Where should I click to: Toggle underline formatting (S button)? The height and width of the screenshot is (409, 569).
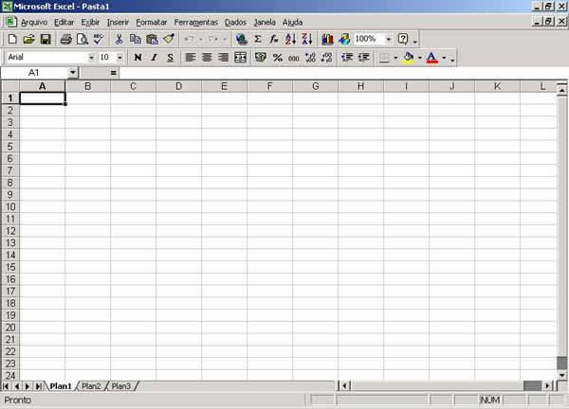(x=170, y=58)
